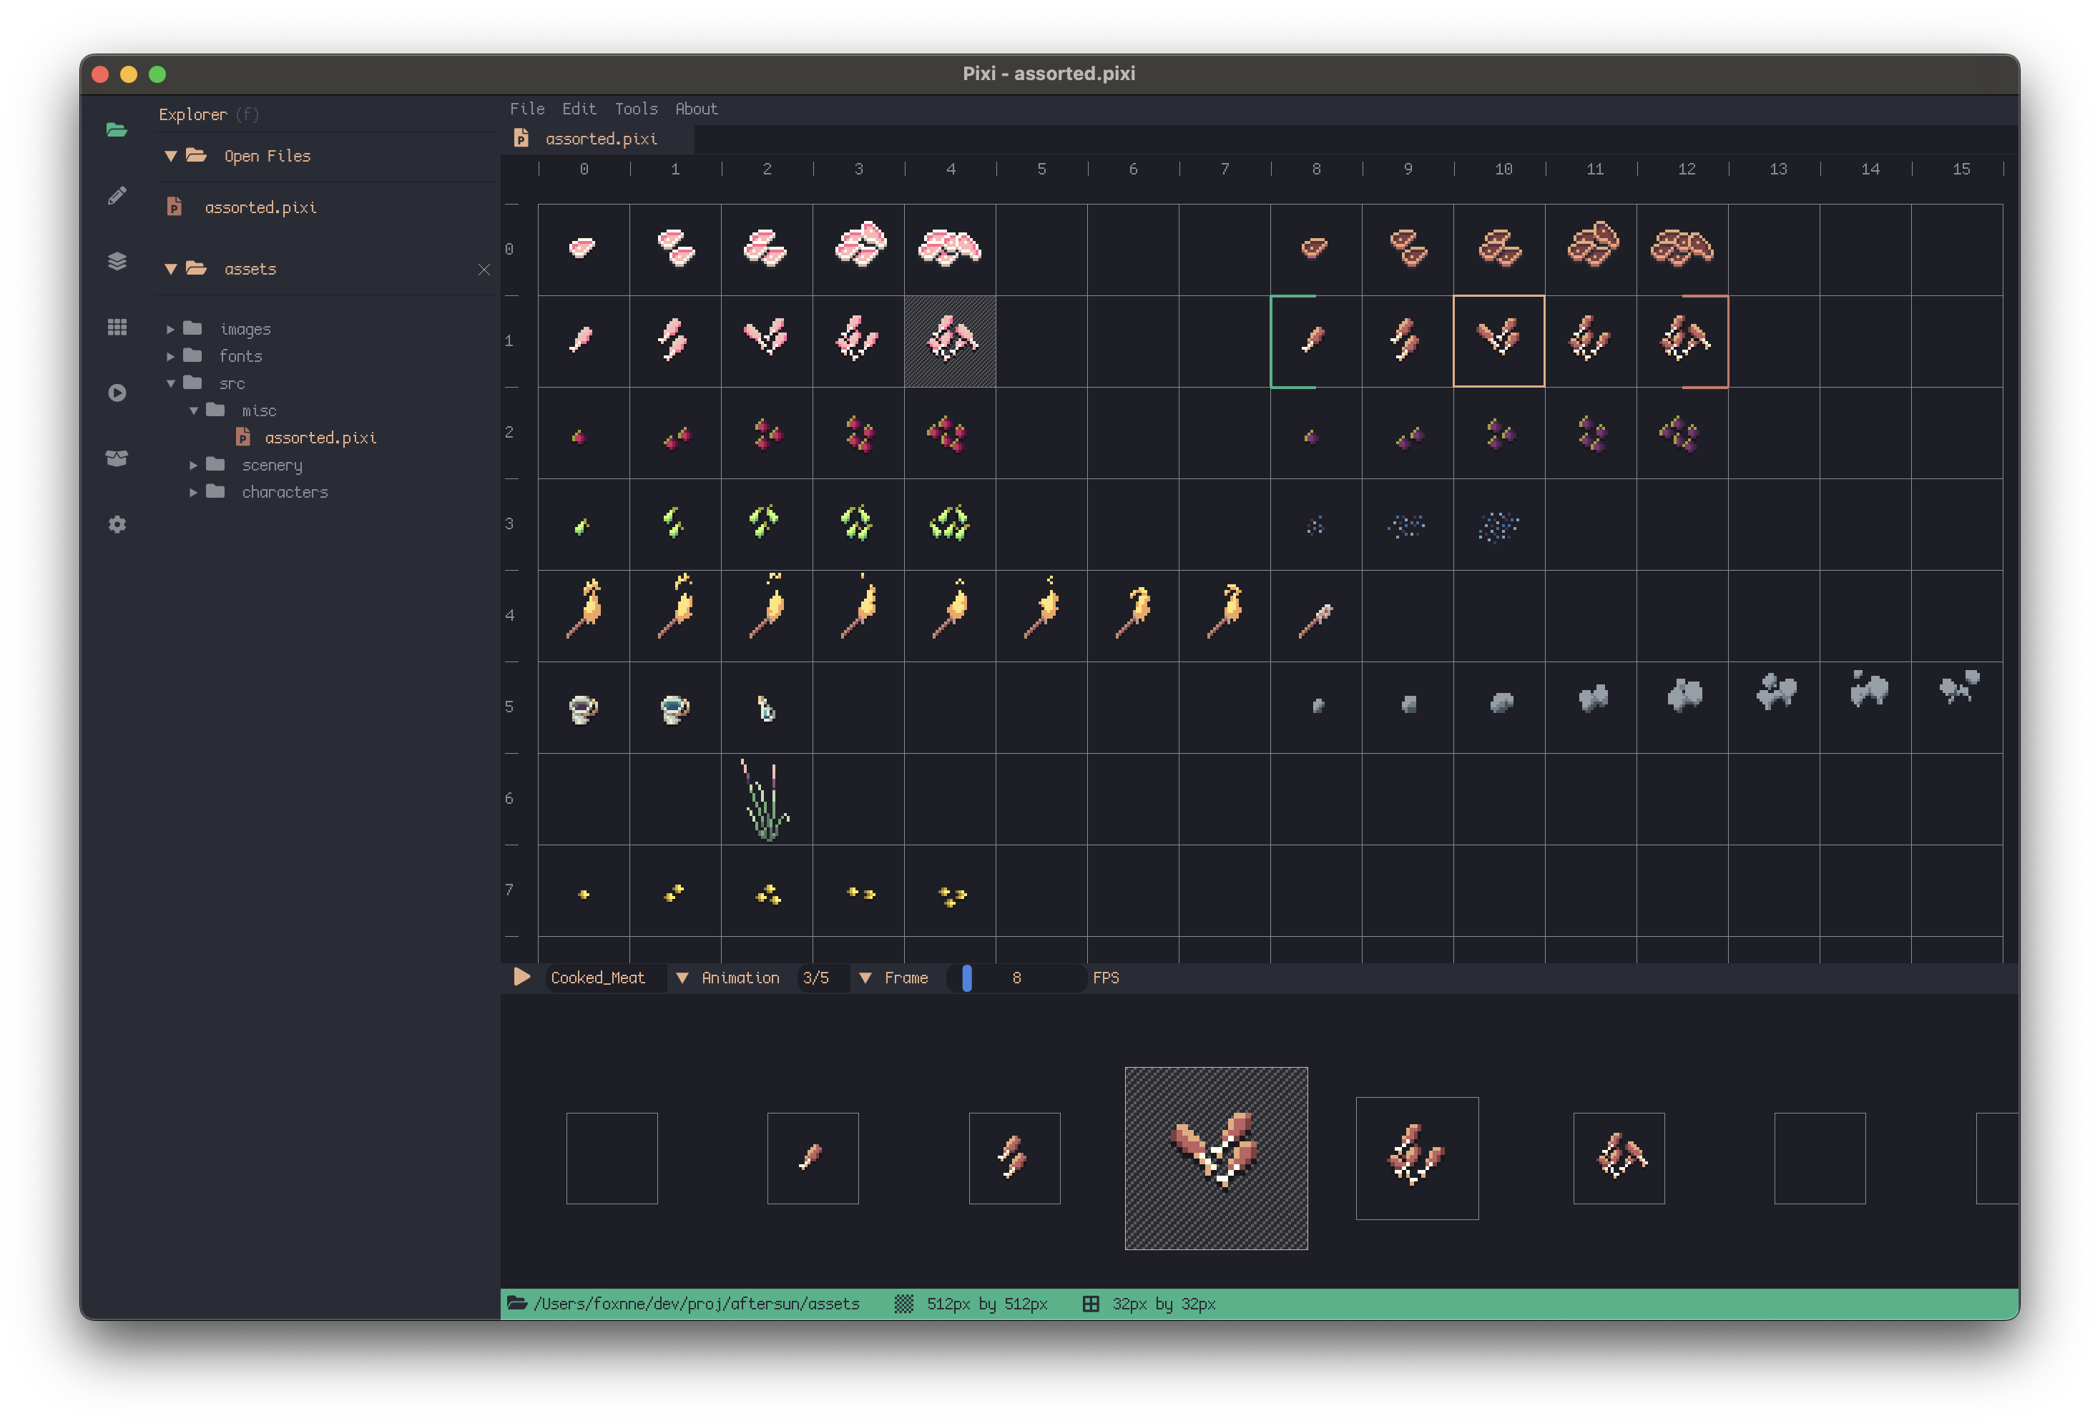Close the assets folder with the X
Screen dimensions: 2100x1426
[484, 270]
